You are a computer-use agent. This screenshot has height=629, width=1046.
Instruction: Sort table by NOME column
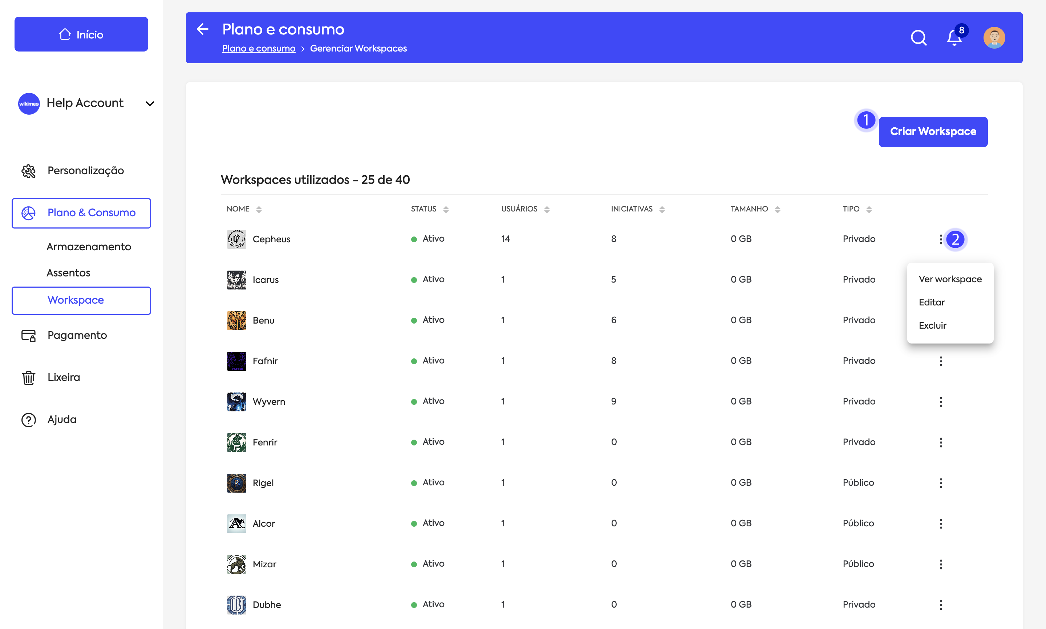pyautogui.click(x=259, y=209)
